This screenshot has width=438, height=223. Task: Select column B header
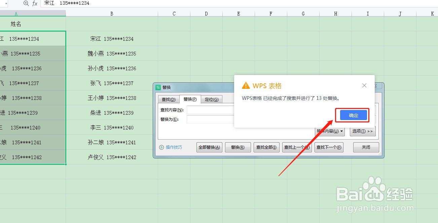coord(112,13)
